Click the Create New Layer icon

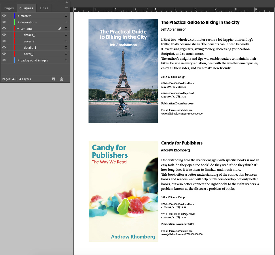(x=54, y=79)
